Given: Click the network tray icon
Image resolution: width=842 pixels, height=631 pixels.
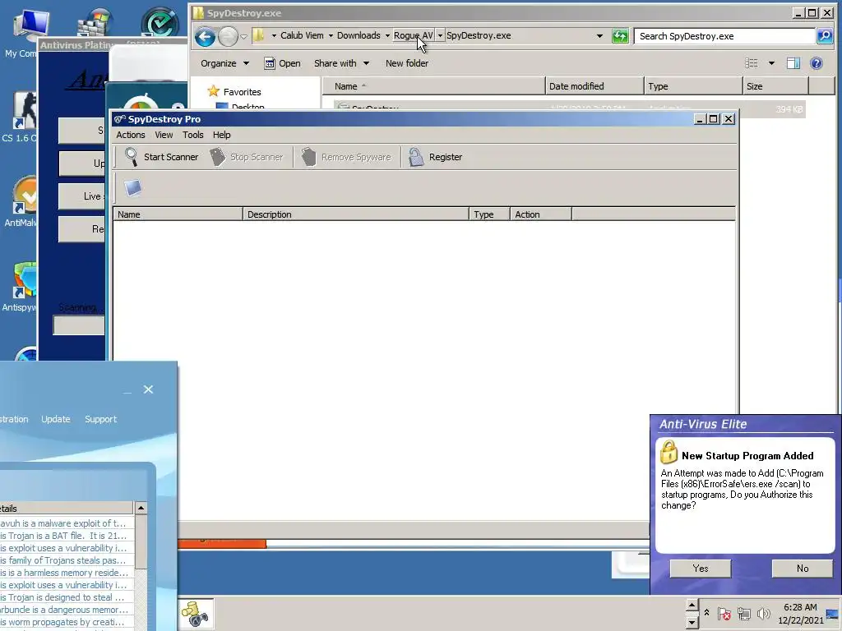Looking at the screenshot, I should click(743, 613).
